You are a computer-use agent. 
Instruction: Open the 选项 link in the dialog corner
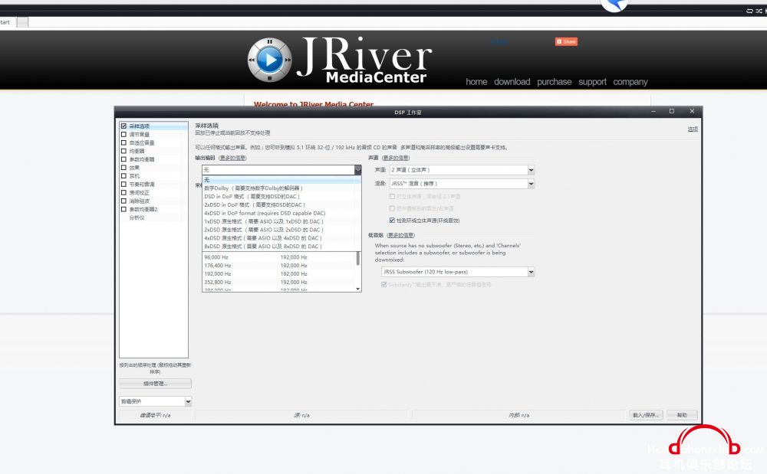693,129
